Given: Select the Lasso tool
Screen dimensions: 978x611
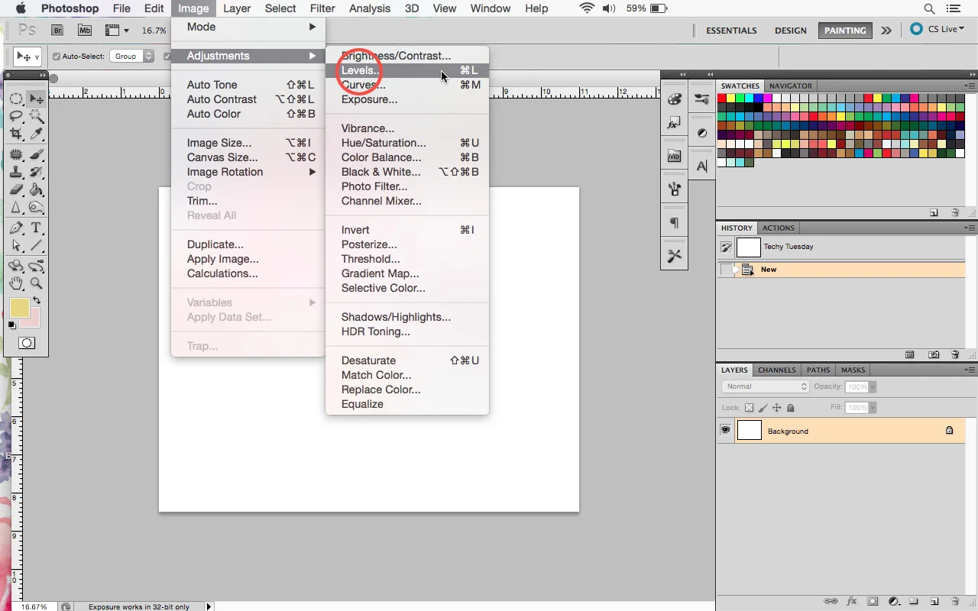Looking at the screenshot, I should tap(16, 116).
